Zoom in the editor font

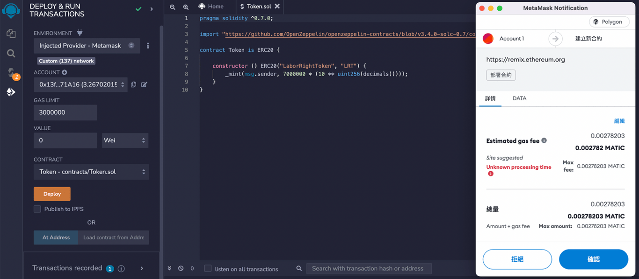click(x=186, y=7)
